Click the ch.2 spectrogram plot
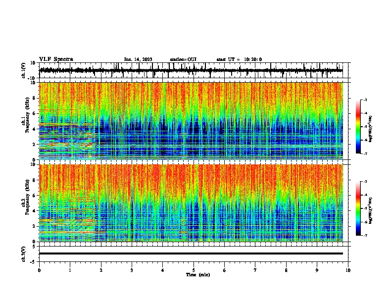Screen dimensions: 392x303 tap(191, 203)
